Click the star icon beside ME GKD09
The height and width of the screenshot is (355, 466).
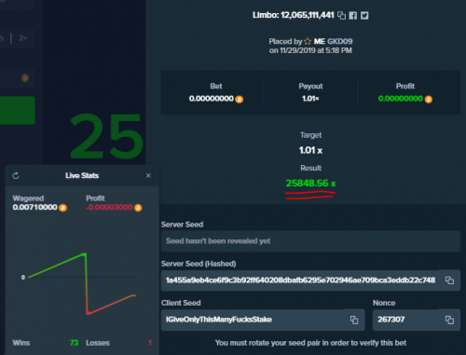(x=308, y=41)
